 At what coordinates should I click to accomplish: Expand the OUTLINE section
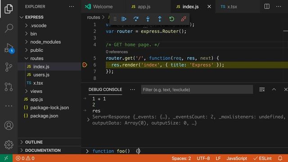point(49,142)
